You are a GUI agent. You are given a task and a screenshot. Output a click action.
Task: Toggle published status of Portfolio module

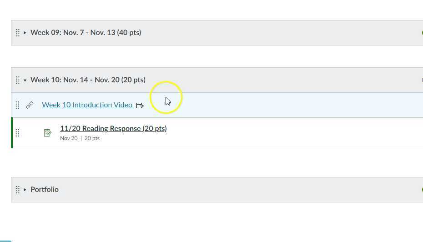422,190
